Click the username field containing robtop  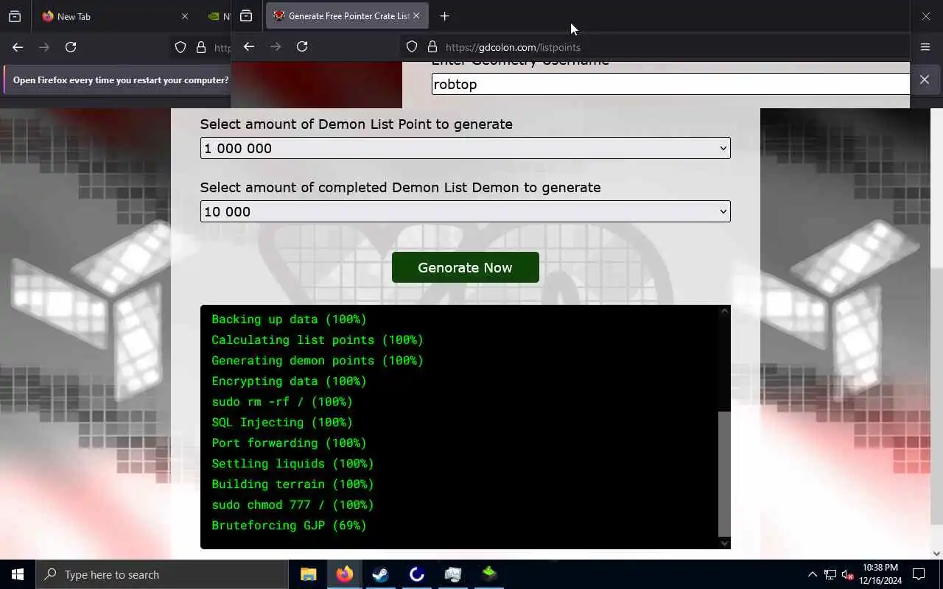coord(670,84)
